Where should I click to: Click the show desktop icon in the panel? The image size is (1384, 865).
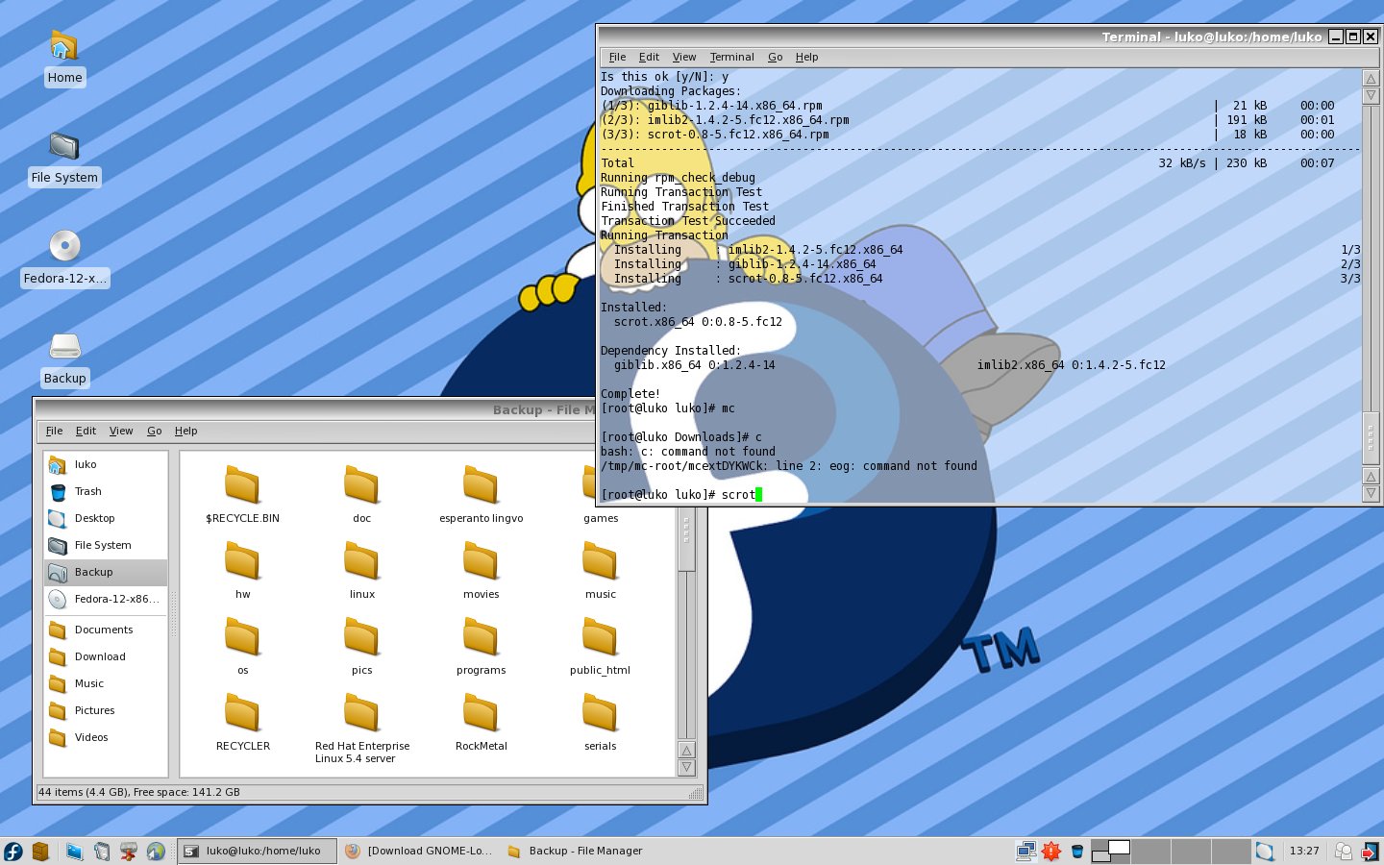(75, 852)
